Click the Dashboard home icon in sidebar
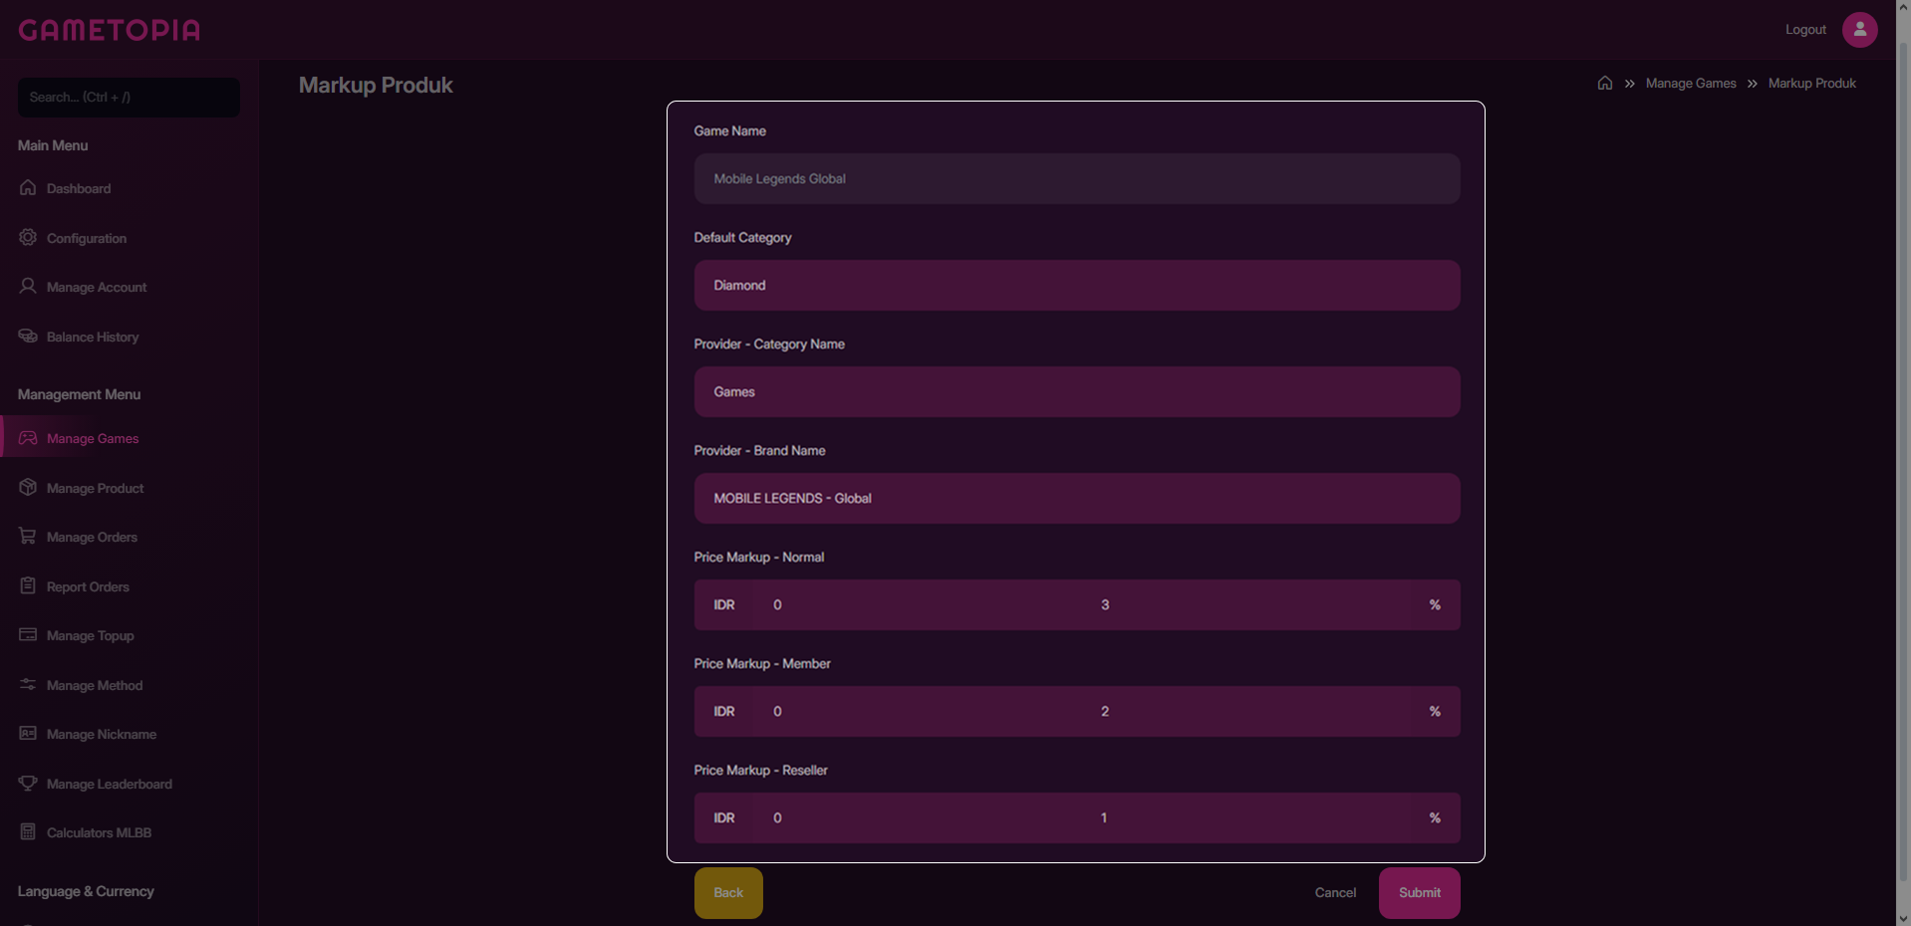 (28, 187)
